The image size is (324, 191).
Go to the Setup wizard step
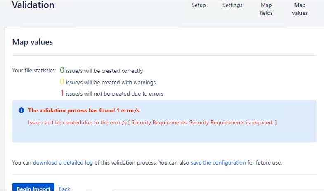[x=199, y=5]
